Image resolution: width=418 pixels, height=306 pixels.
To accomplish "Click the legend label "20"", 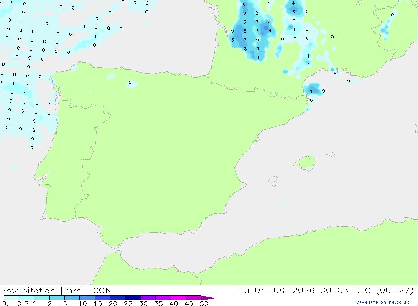I will tap(113, 303).
